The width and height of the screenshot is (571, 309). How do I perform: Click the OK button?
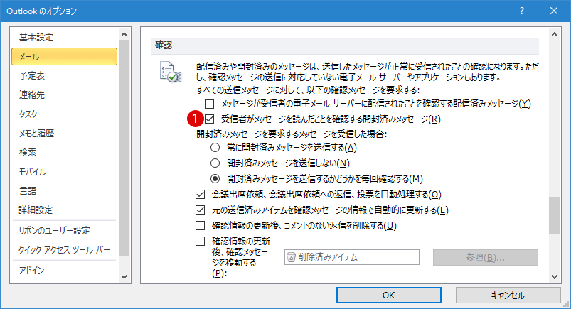click(x=388, y=296)
